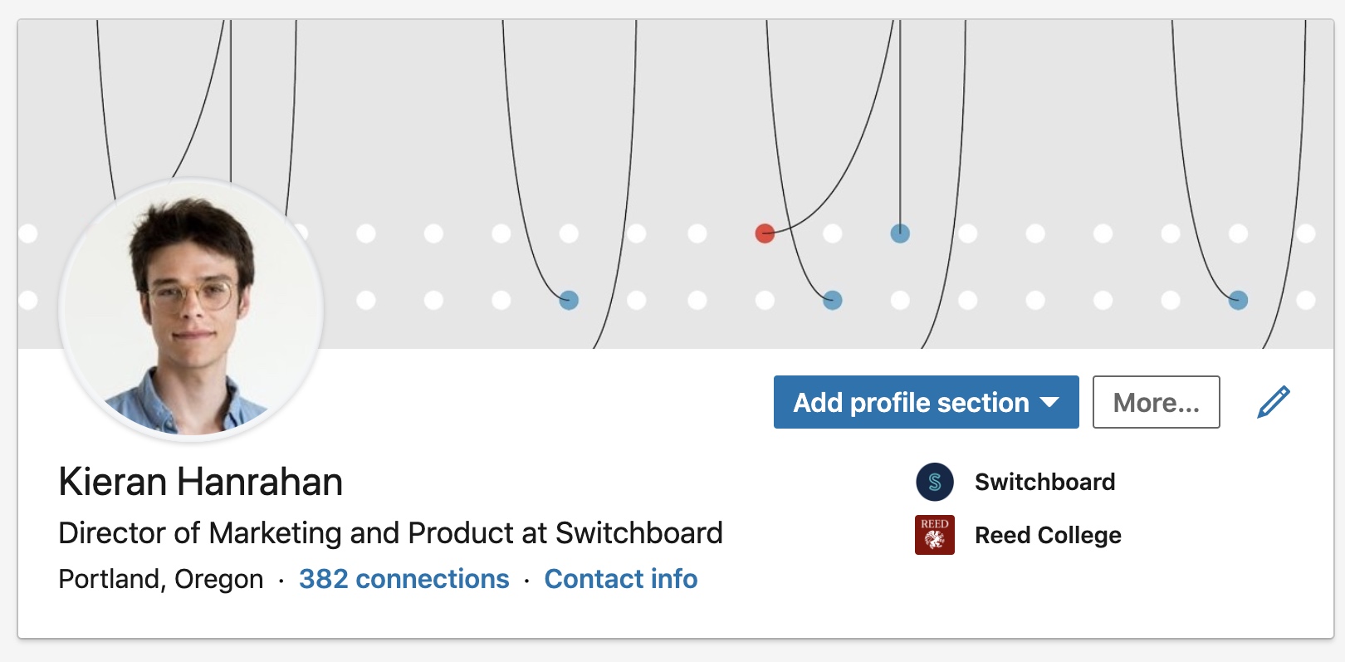Open the More... options button
Viewport: 1345px width, 662px height.
pyautogui.click(x=1157, y=402)
